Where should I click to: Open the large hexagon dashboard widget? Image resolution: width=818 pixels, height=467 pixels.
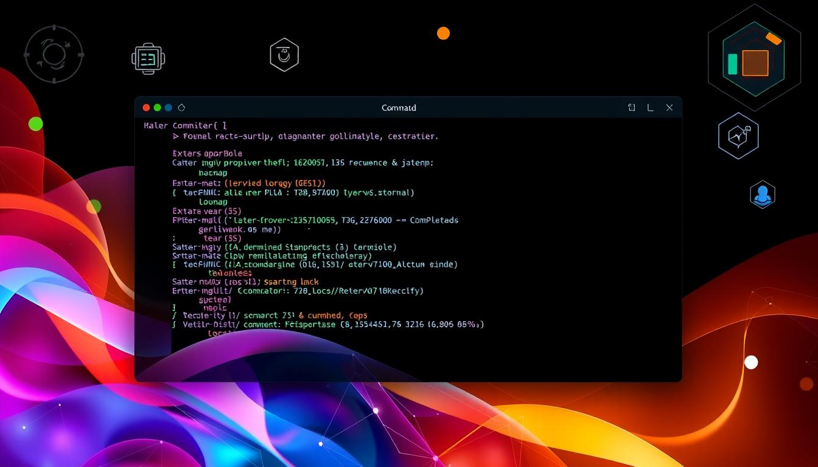(754, 59)
